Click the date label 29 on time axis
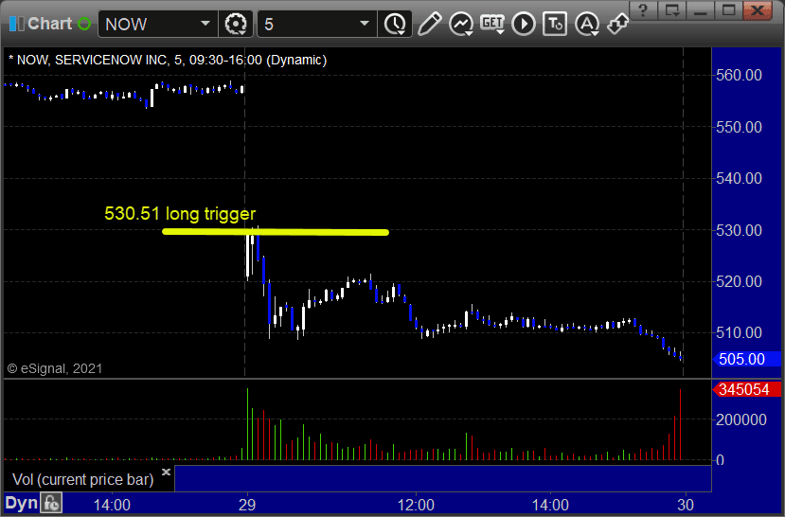 247,505
